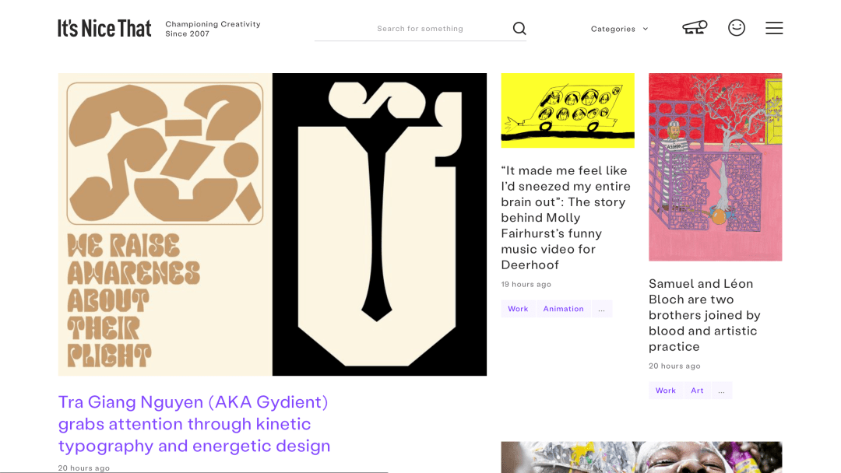Click the It's Nice That logo
Screen dimensions: 841x473
pyautogui.click(x=104, y=28)
